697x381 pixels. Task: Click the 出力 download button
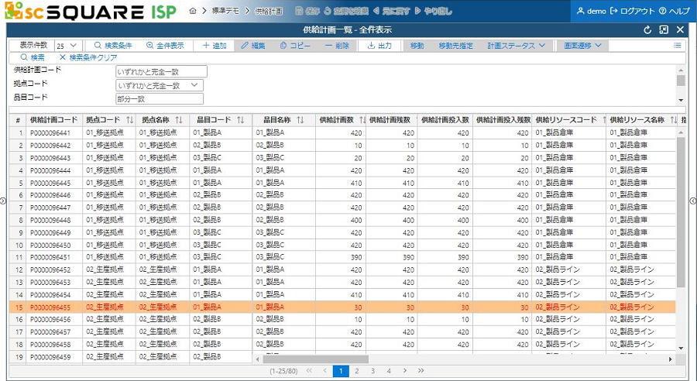[379, 46]
